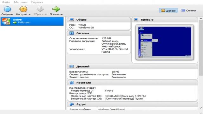Click 'Видеопамять:' label
The height and width of the screenshot is (114, 203).
(x=79, y=72)
